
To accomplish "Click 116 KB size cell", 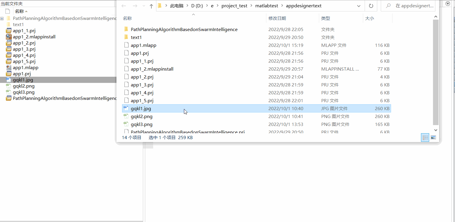I will pyautogui.click(x=382, y=45).
